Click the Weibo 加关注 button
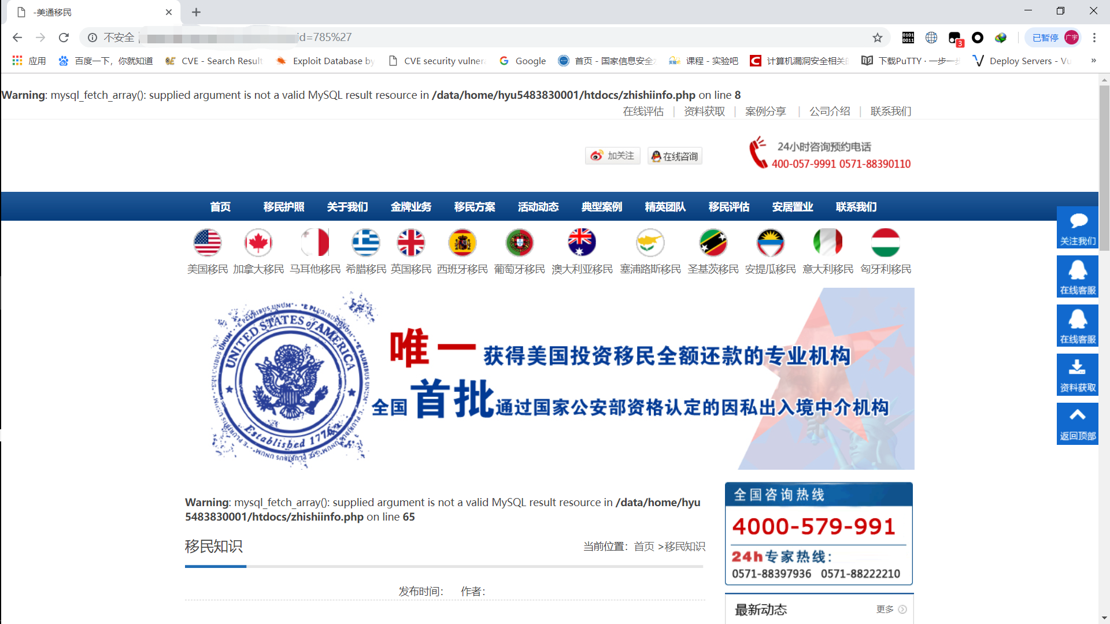This screenshot has height=624, width=1110. click(613, 156)
